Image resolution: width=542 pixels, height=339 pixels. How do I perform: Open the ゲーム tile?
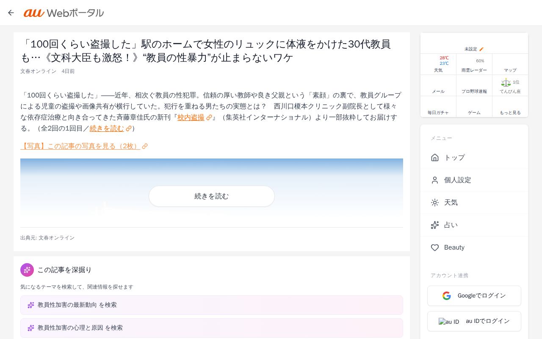(474, 107)
